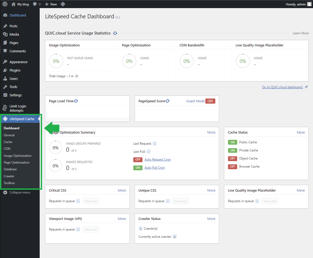The image size is (313, 258).
Task: Click external link icon by QUIC.cloud dashboard
Action: 307,87
